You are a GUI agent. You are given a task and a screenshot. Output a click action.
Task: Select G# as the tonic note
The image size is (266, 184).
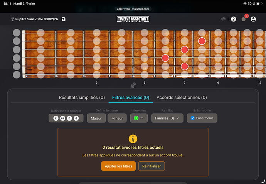[62, 118]
